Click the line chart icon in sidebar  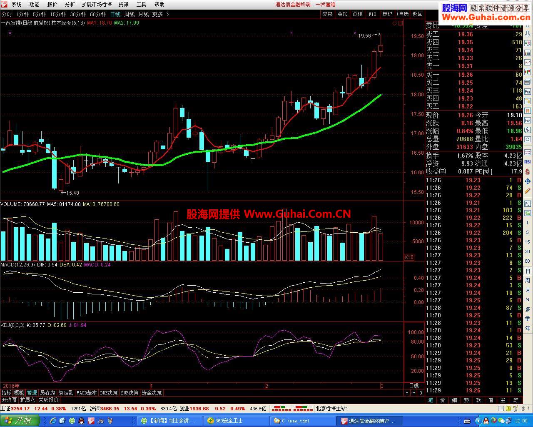coord(527,62)
